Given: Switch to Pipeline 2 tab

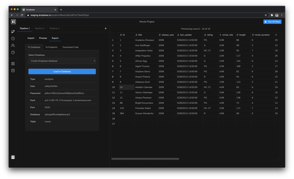Looking at the screenshot, I should click(40, 28).
